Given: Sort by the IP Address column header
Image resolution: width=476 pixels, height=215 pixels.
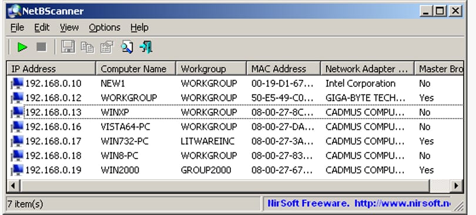Looking at the screenshot, I should (51, 69).
